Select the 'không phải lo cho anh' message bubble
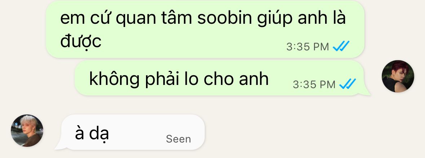The height and width of the screenshot is (158, 425). pos(220,78)
